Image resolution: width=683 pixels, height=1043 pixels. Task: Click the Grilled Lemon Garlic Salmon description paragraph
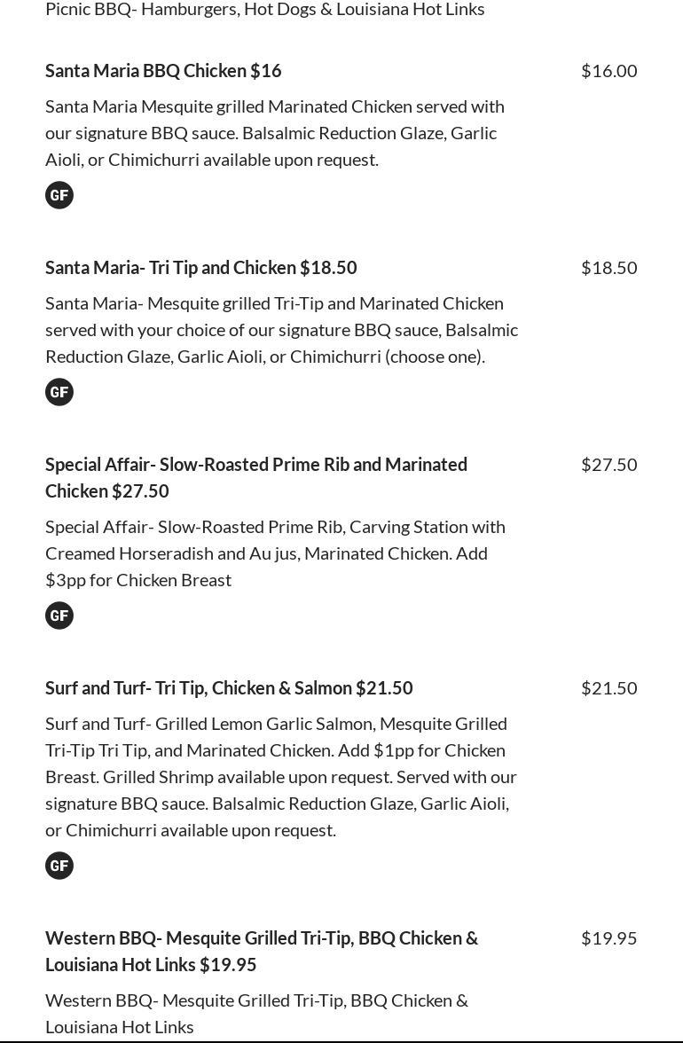pyautogui.click(x=281, y=777)
